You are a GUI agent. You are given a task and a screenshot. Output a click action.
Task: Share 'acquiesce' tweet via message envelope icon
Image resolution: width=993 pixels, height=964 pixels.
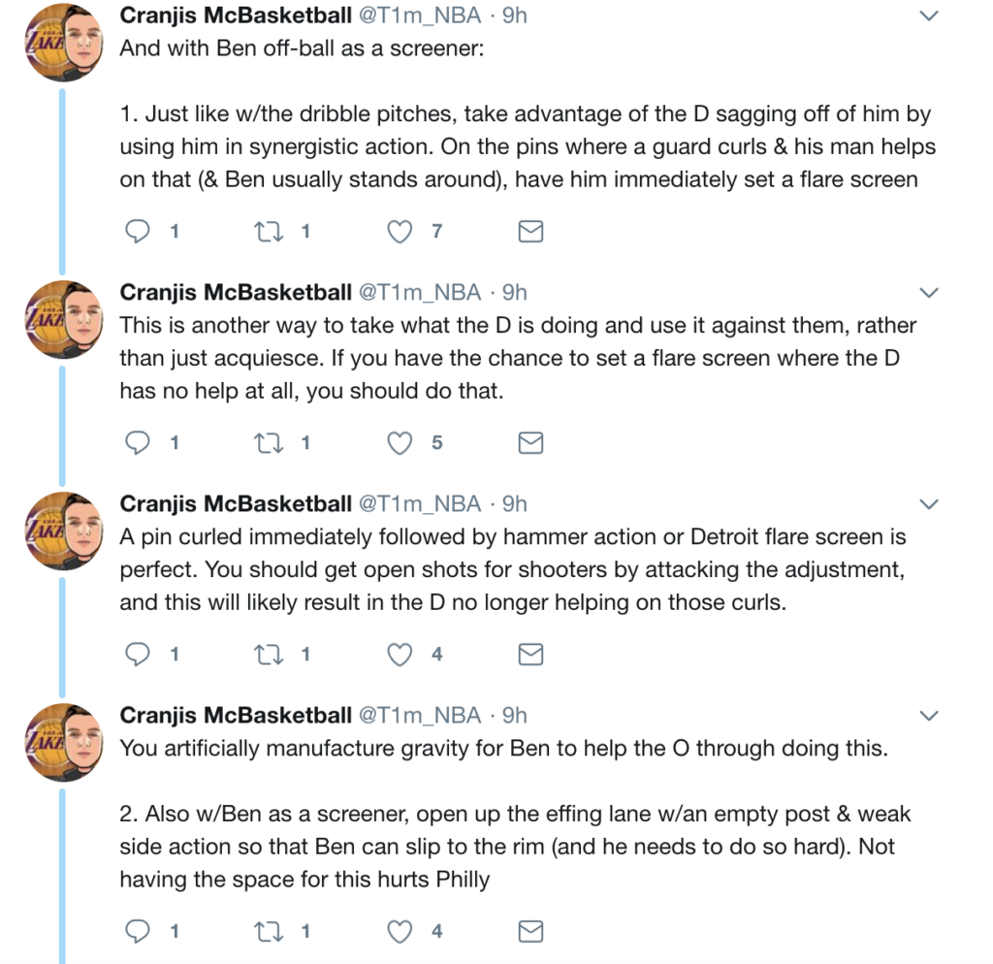[x=530, y=442]
